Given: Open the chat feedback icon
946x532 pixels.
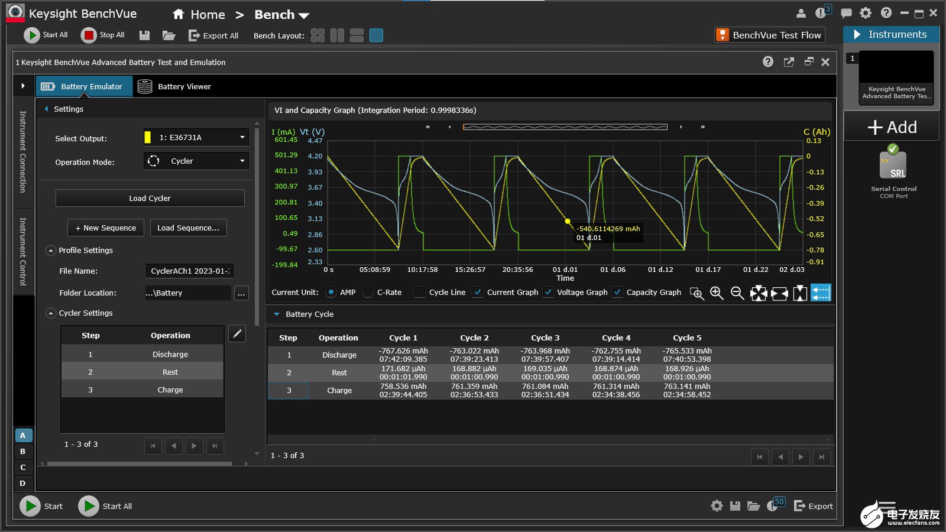Looking at the screenshot, I should click(847, 14).
